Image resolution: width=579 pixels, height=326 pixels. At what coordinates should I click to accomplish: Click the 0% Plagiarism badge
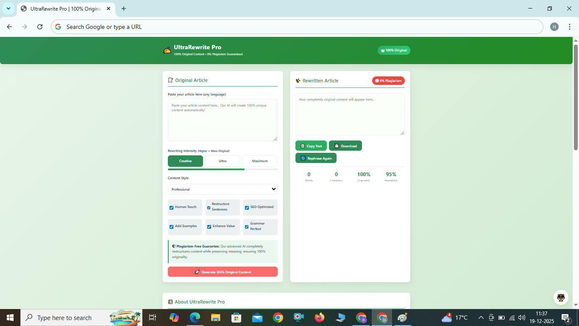[x=388, y=81]
